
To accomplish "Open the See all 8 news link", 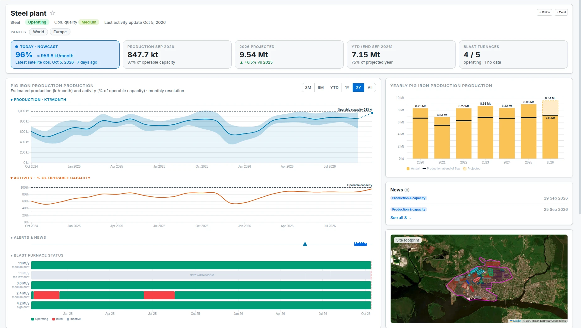I will 401,218.
